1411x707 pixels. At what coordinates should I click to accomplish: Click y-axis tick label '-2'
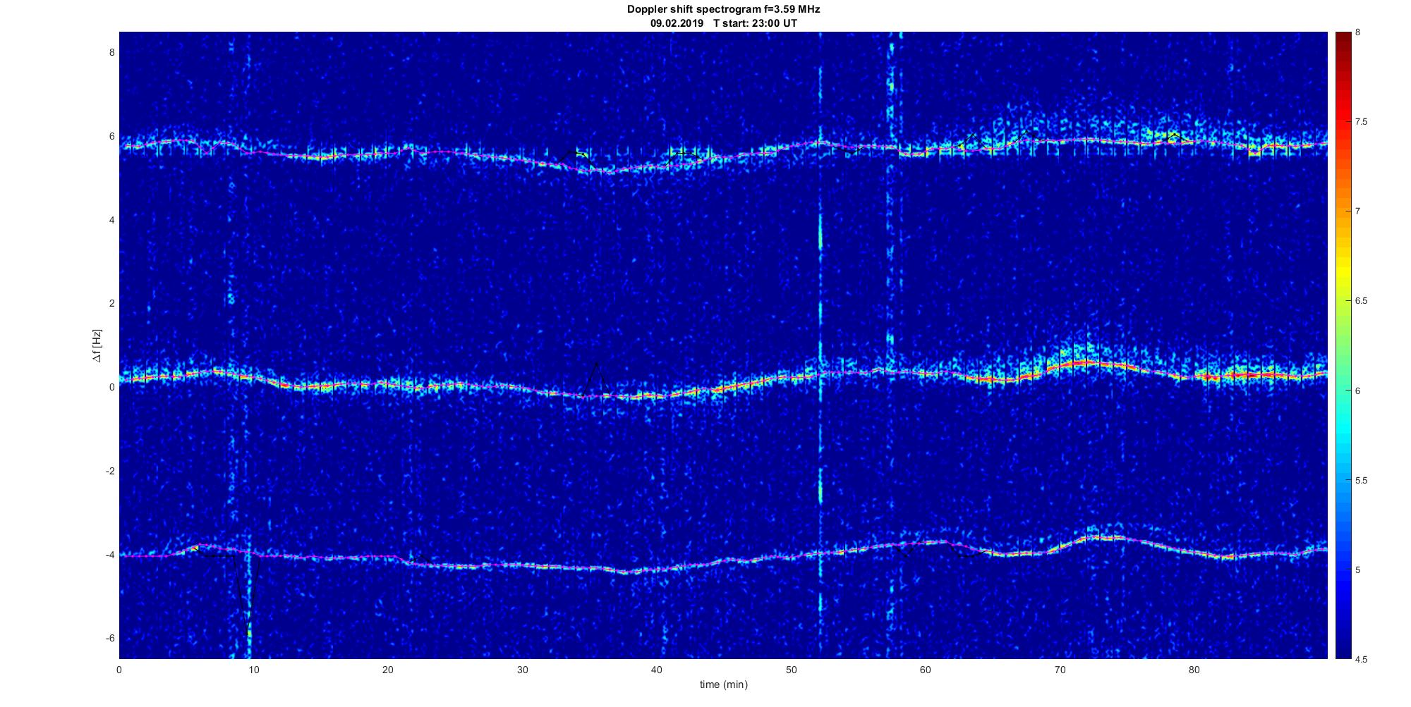pyautogui.click(x=110, y=471)
